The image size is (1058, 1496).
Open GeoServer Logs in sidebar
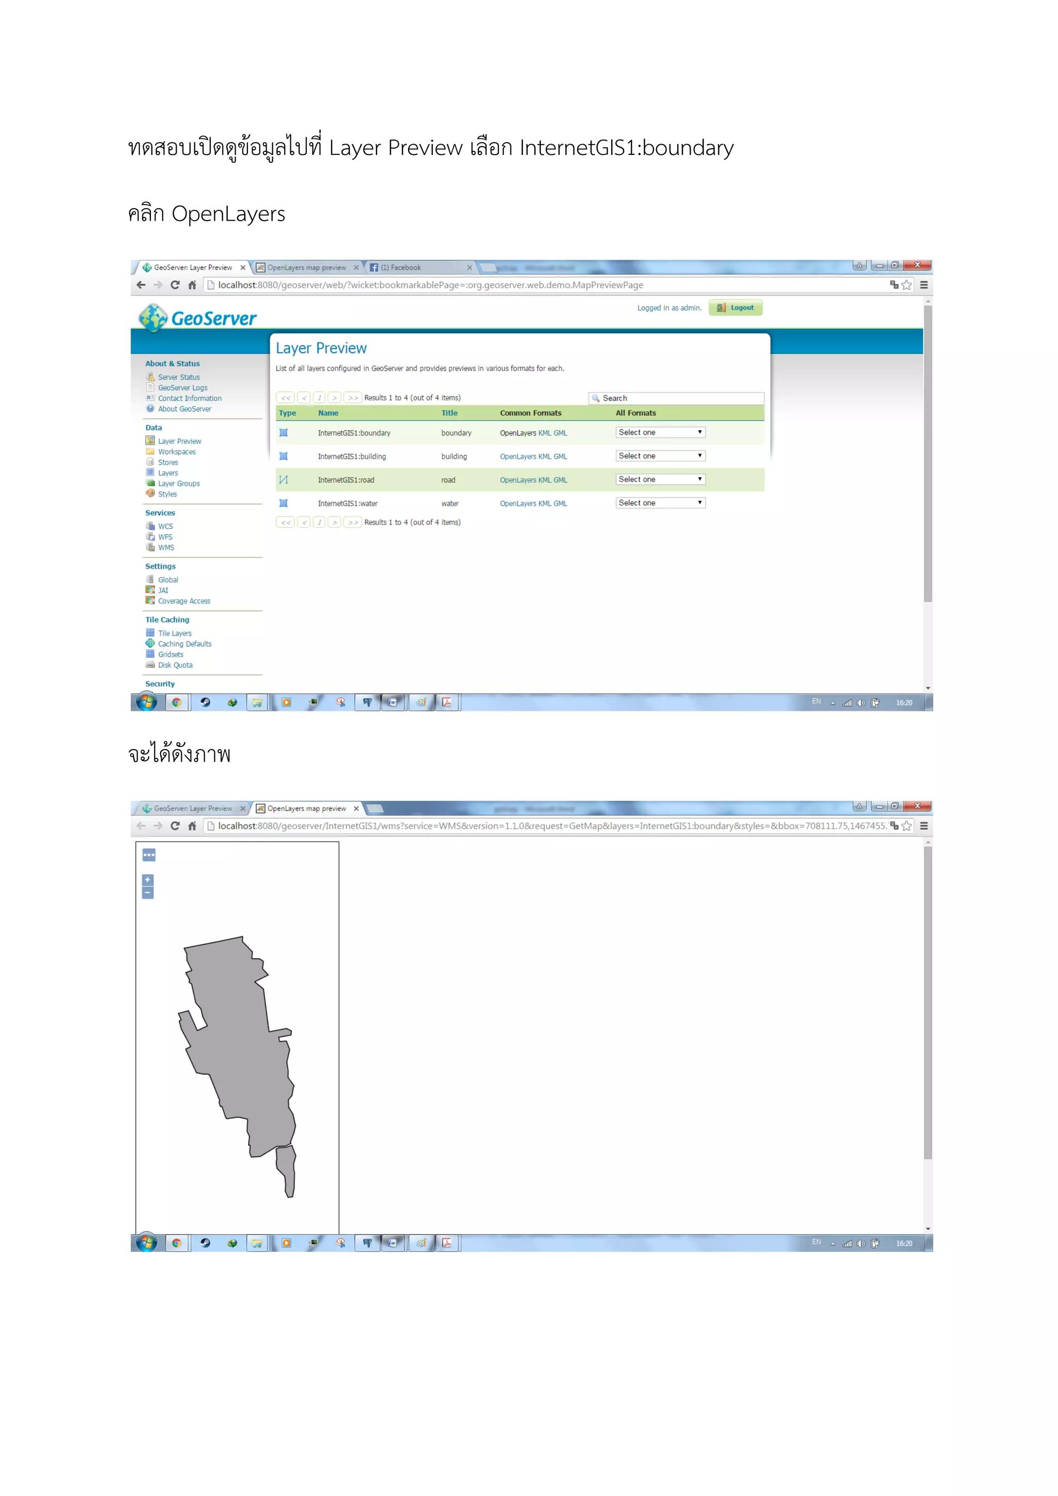182,387
